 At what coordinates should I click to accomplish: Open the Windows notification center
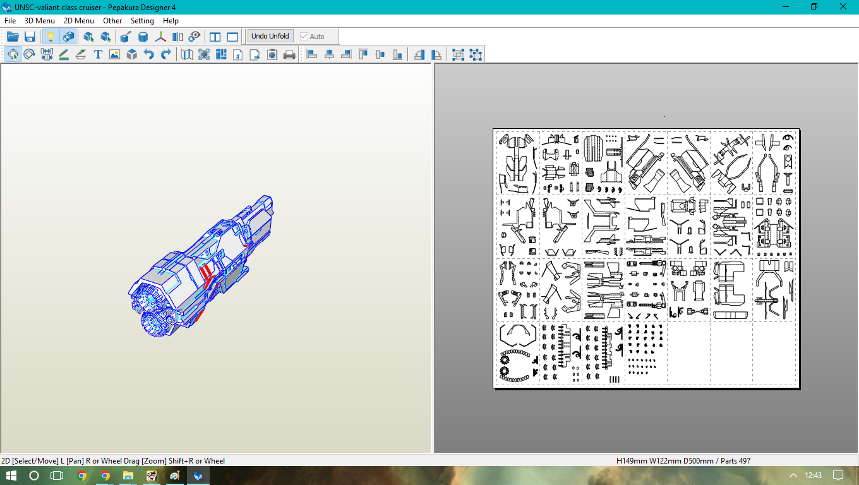point(838,476)
